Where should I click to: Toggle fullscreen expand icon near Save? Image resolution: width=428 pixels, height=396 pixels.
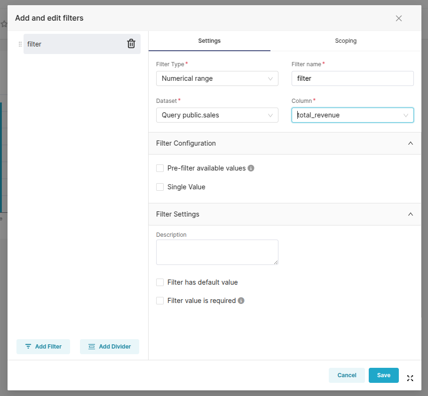[410, 378]
